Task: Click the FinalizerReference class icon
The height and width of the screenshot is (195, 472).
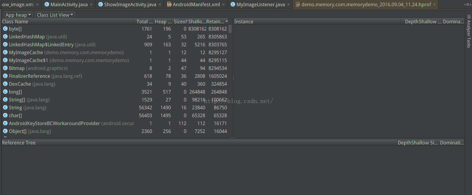Action: pos(5,76)
